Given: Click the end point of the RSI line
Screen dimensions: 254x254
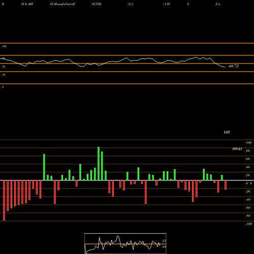Looking at the screenshot, I should (x=225, y=68).
